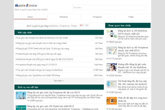Click the 151 share count bubble
Screen dimensions: 165x110
tap(87, 25)
